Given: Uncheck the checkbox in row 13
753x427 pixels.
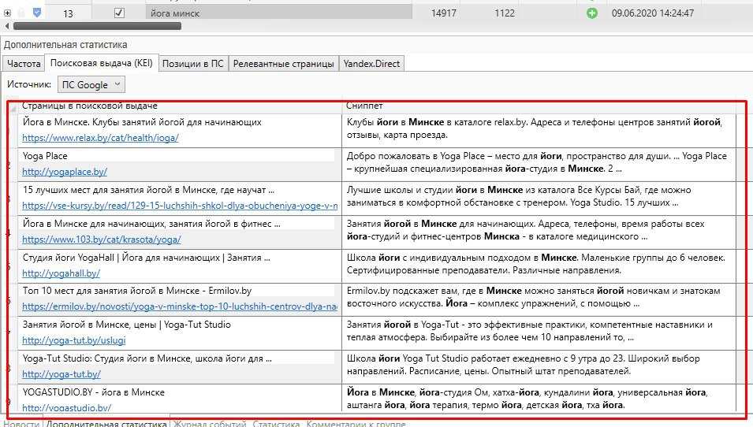Looking at the screenshot, I should click(x=119, y=13).
